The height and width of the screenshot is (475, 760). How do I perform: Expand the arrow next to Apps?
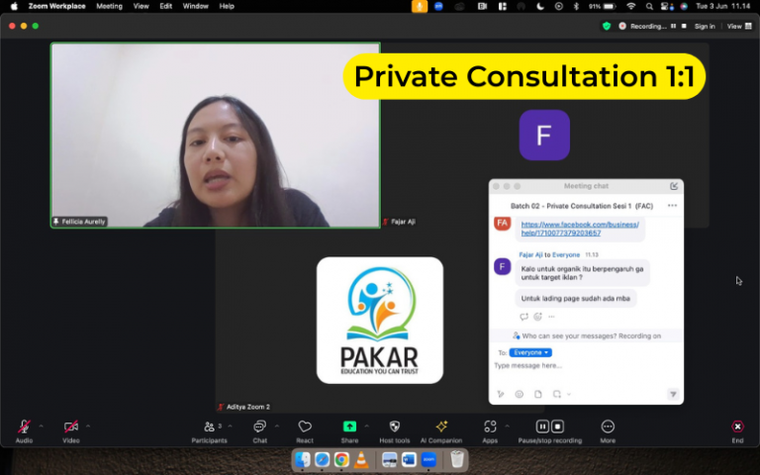click(x=507, y=427)
